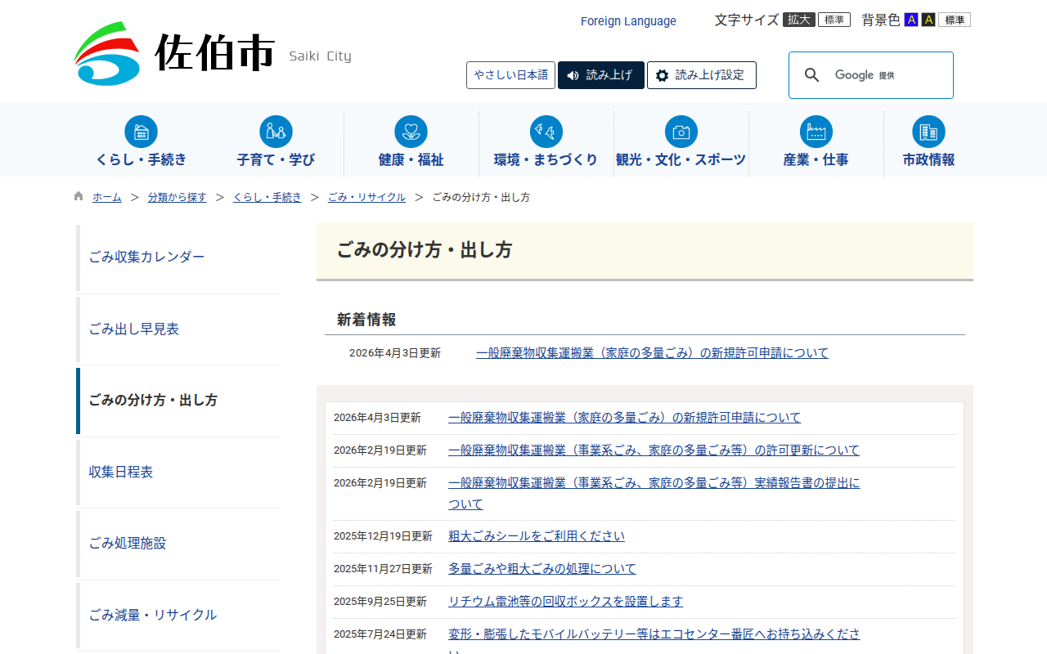Reset text size with 標準 button
The image size is (1047, 654).
(x=834, y=20)
